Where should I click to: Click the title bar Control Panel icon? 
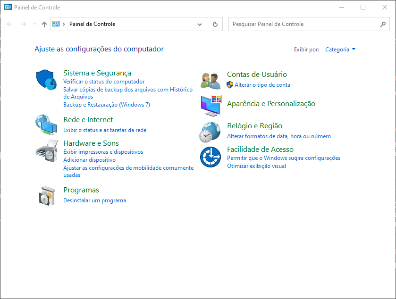8,8
